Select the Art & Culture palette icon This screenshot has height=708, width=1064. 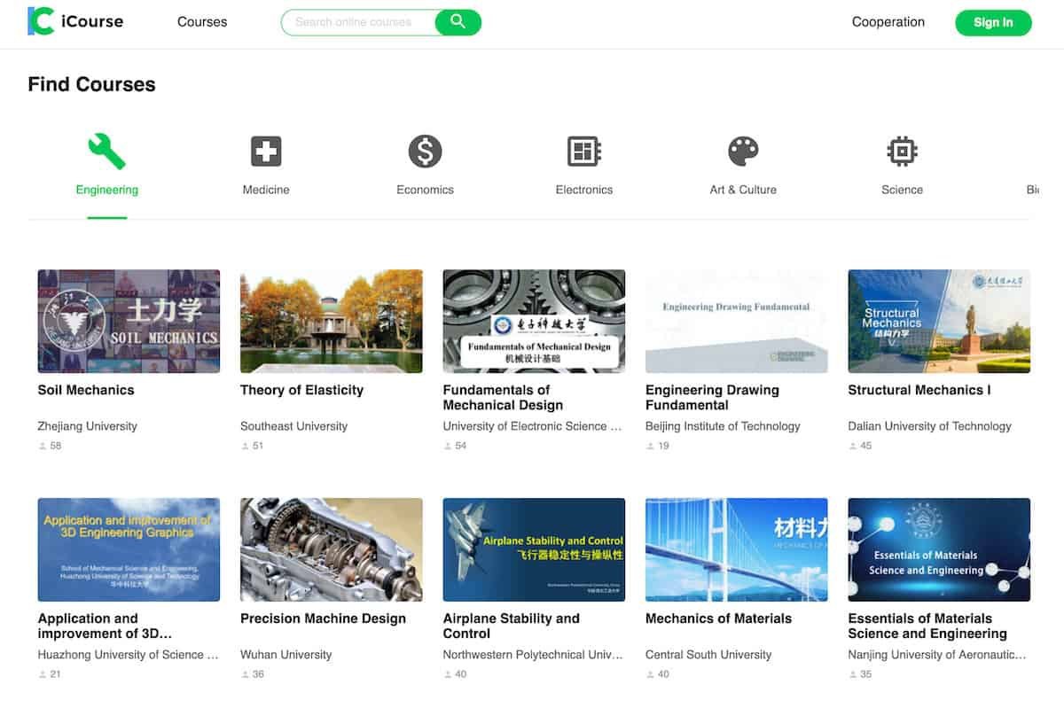click(x=743, y=152)
